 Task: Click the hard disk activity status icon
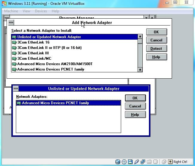tap(118, 162)
